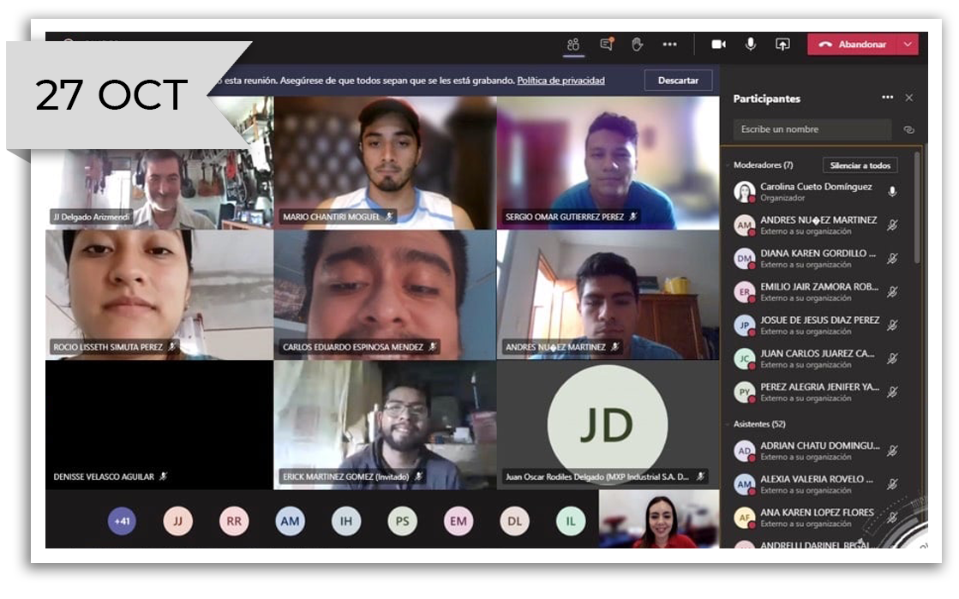Viewport: 959px width, 599px height.
Task: Open the conversation chat icon
Action: click(606, 44)
